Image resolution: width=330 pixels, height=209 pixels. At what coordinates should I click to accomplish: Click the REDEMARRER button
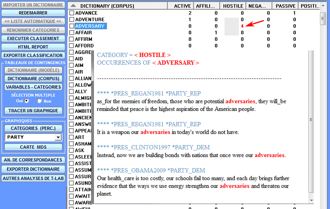33,13
